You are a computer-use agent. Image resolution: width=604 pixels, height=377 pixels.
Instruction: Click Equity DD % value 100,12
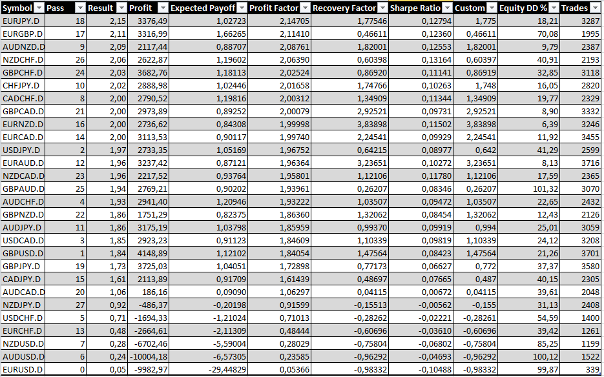click(547, 356)
